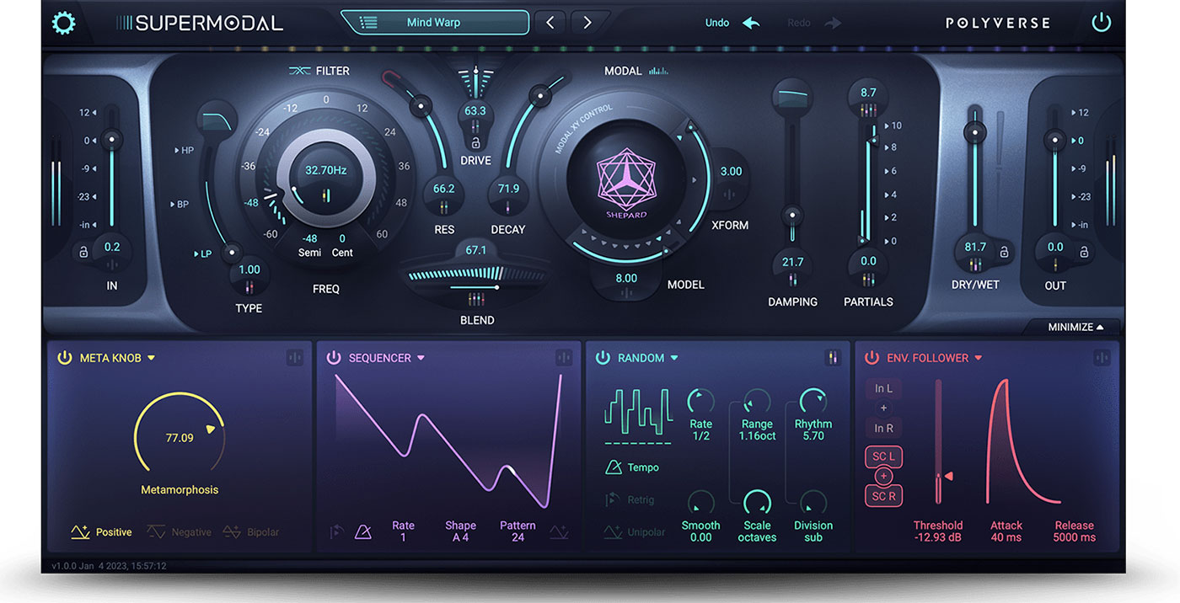
Task: Click the IN gain slider handle
Action: (111, 140)
